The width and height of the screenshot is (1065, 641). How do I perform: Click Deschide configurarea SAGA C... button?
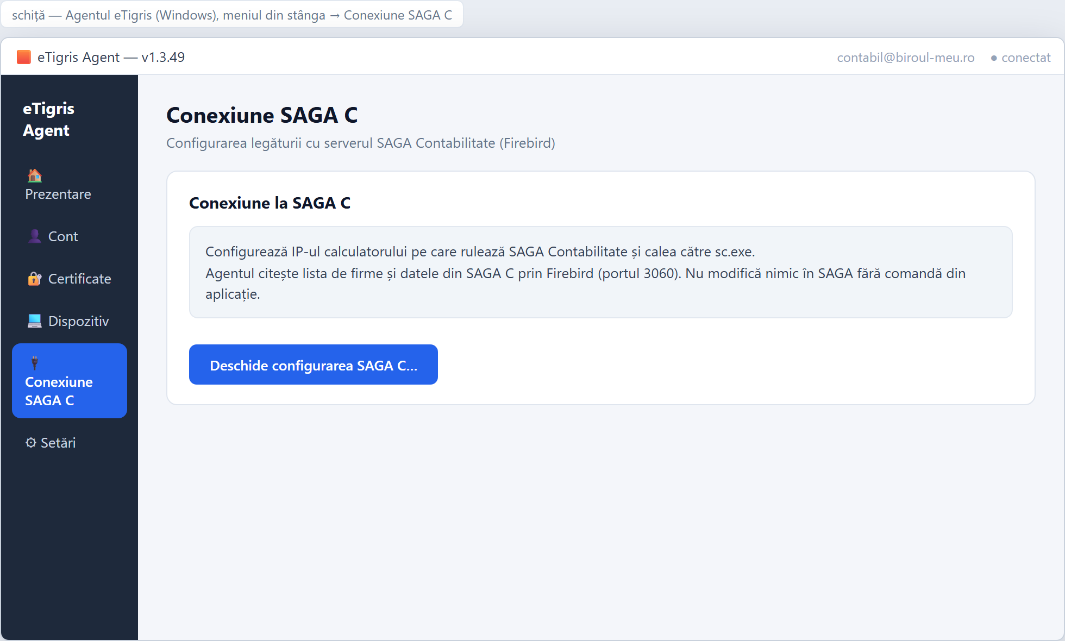pos(314,365)
